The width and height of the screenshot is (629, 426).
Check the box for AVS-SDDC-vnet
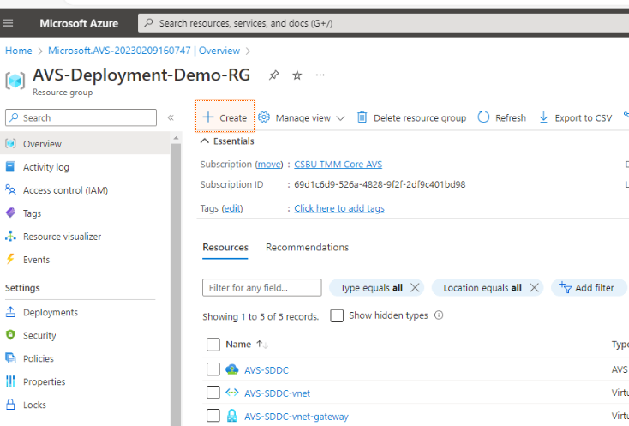(x=213, y=393)
